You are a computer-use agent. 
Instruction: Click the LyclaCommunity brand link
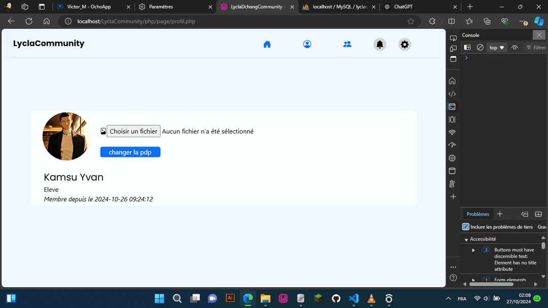point(49,43)
